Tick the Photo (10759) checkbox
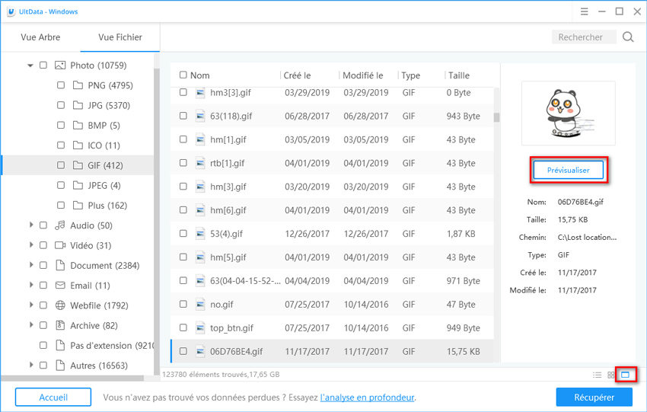The height and width of the screenshot is (412, 647). tap(43, 65)
